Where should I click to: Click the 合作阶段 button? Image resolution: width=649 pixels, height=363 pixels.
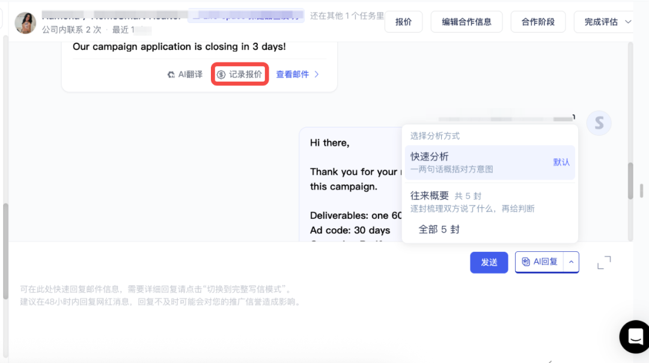(538, 22)
